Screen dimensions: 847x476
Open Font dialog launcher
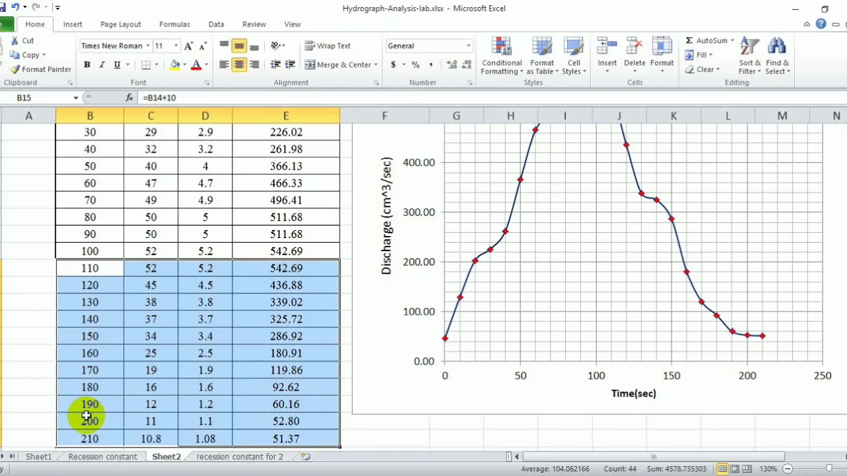pyautogui.click(x=206, y=83)
